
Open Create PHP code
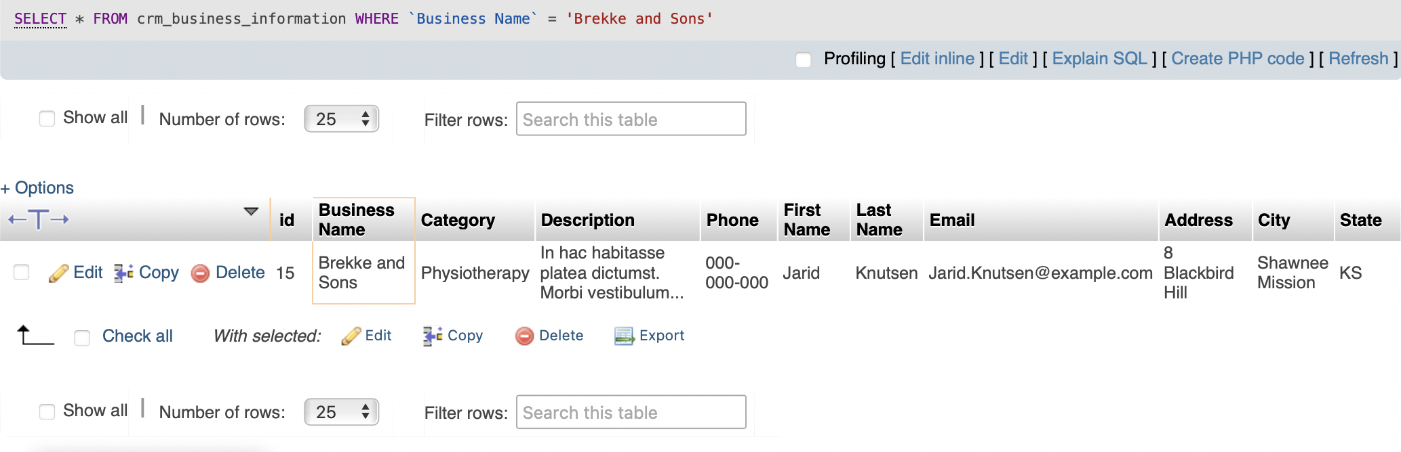tap(1238, 58)
